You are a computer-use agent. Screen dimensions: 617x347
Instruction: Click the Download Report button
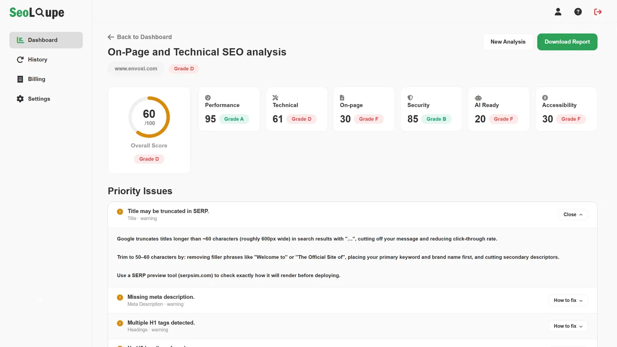pos(567,42)
